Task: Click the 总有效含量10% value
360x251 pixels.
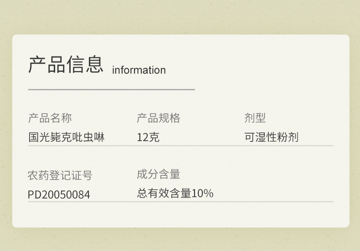Action: 175,193
